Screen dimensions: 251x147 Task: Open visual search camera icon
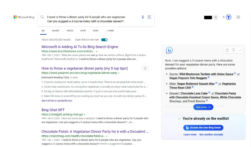click(x=149, y=17)
